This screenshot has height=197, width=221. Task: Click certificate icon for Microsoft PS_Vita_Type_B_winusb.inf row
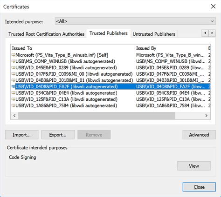tap(14, 55)
